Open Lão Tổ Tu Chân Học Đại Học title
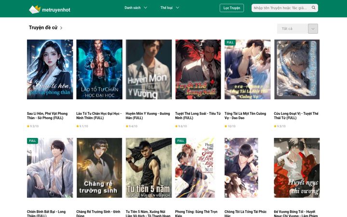 pyautogui.click(x=99, y=116)
